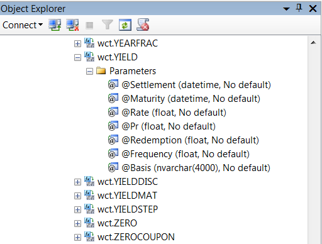Viewport: 322px width, 244px height.
Task: Click the wct.YIELDDISC function icon
Action: point(89,181)
